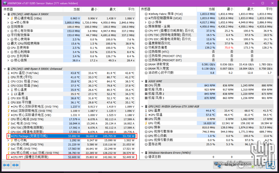Select the 活动核心的平均数 row
Image resolution: width=279 pixels, height=173 pixels.
point(209,73)
